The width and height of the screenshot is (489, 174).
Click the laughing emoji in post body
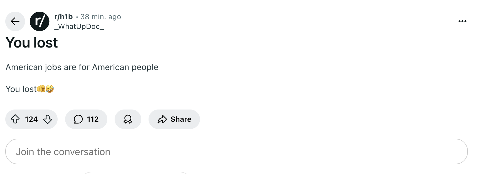point(50,89)
